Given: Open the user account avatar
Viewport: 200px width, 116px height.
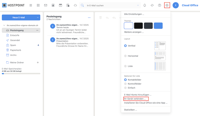Looking at the screenshot, I should coord(176,5).
